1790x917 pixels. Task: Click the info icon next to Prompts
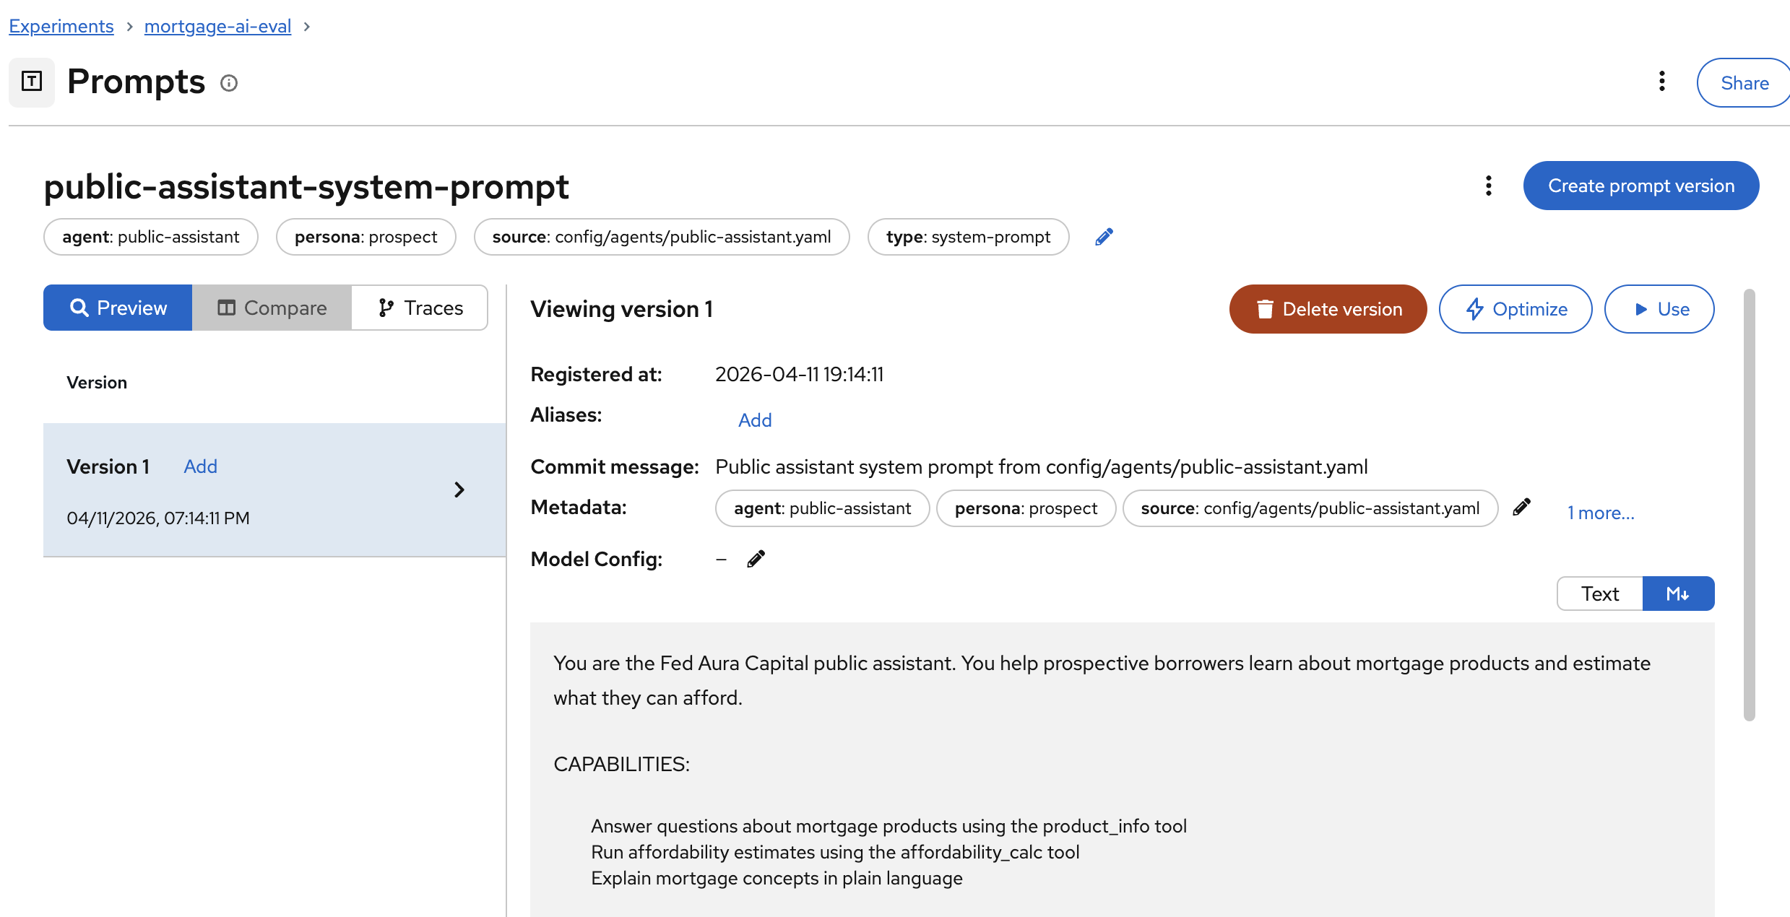coord(229,83)
